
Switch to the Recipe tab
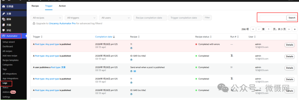pyautogui.click(x=35, y=6)
